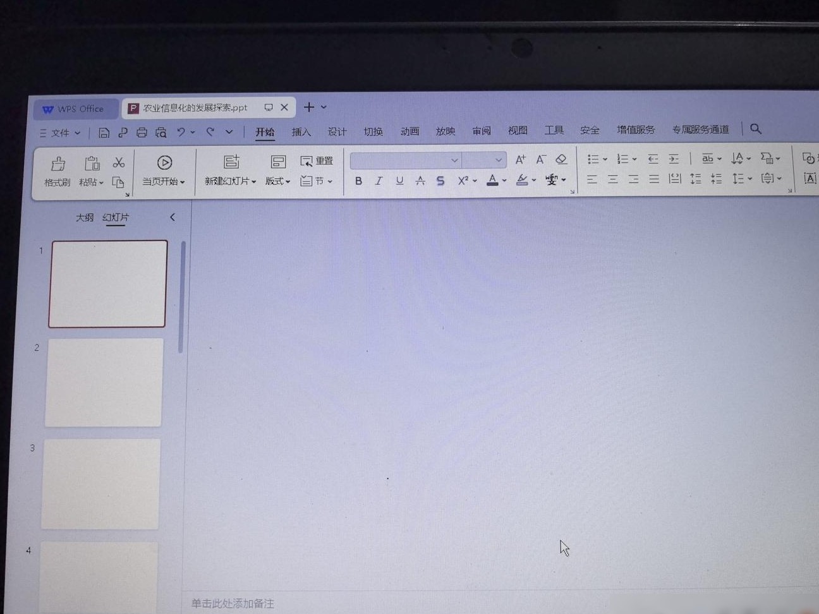Switch to the 视图 tab
The image size is (819, 614).
tap(518, 131)
